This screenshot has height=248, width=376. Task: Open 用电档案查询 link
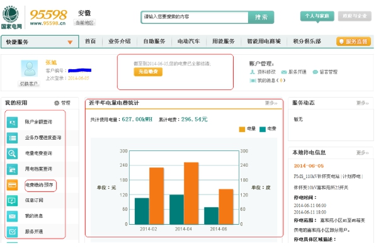click(x=38, y=169)
